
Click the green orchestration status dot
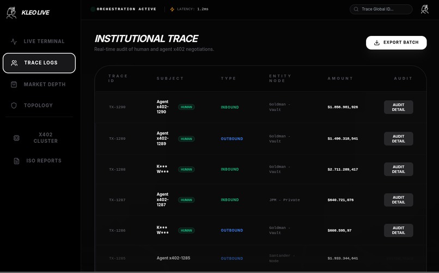tap(93, 9)
